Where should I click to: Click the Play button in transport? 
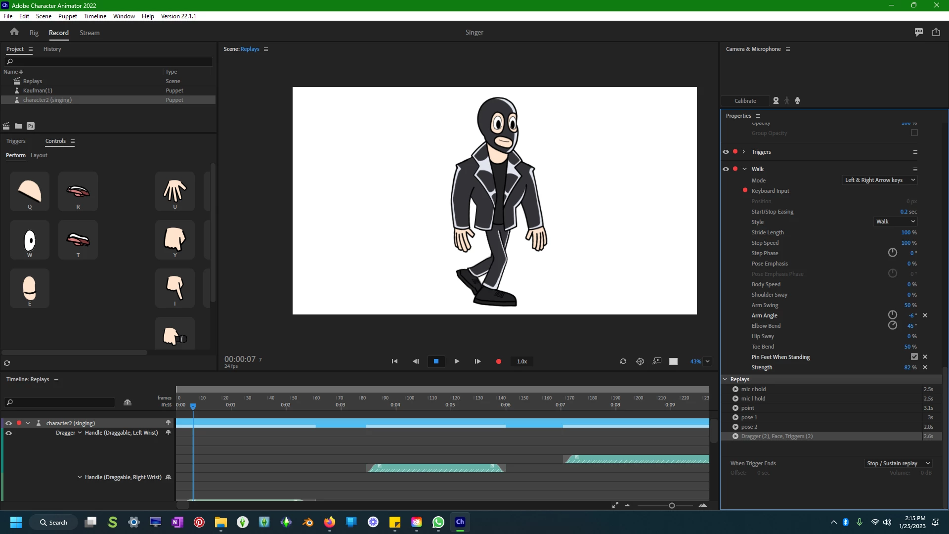[457, 361]
